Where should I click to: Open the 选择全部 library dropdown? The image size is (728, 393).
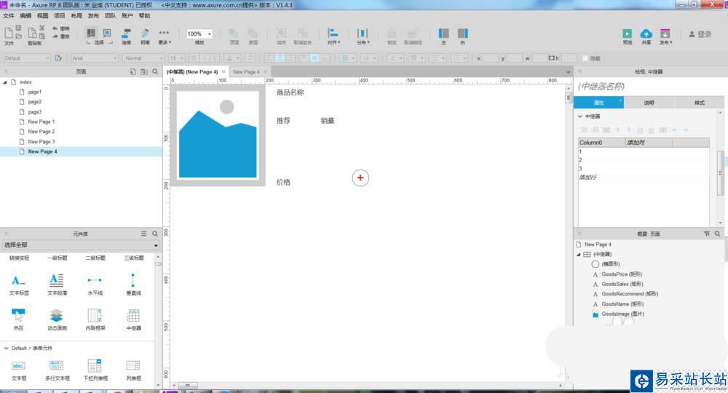(x=81, y=245)
